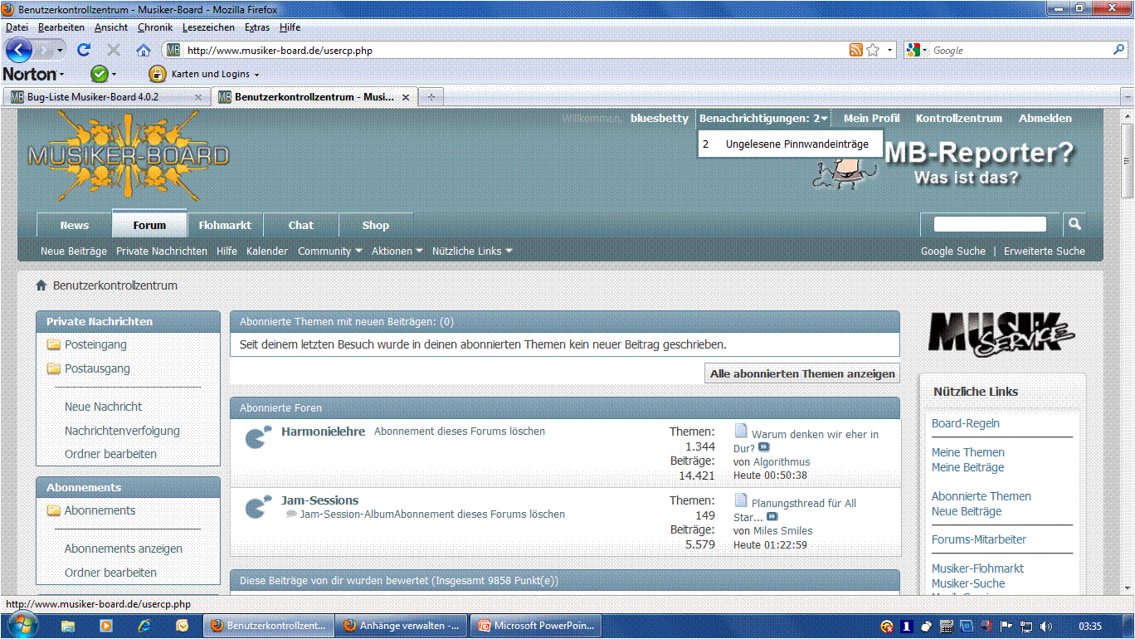
Task: Click the Jam-Sessions forum status icon
Action: click(x=258, y=506)
